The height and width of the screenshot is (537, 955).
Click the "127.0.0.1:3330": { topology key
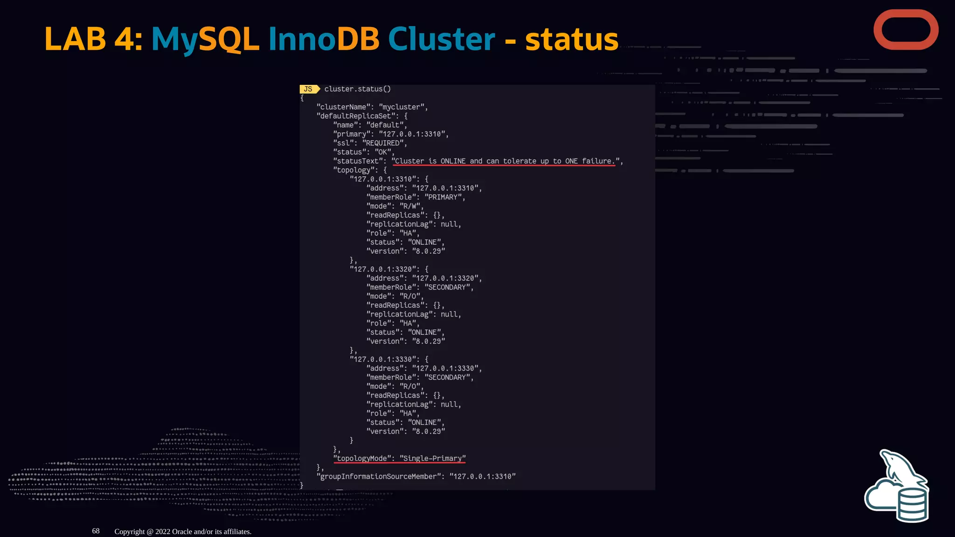pos(389,359)
